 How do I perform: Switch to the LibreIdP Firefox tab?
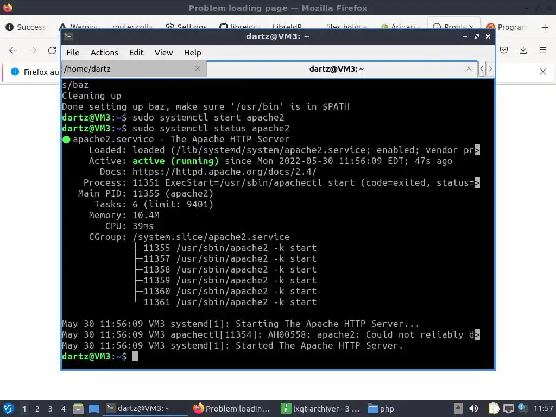[287, 27]
